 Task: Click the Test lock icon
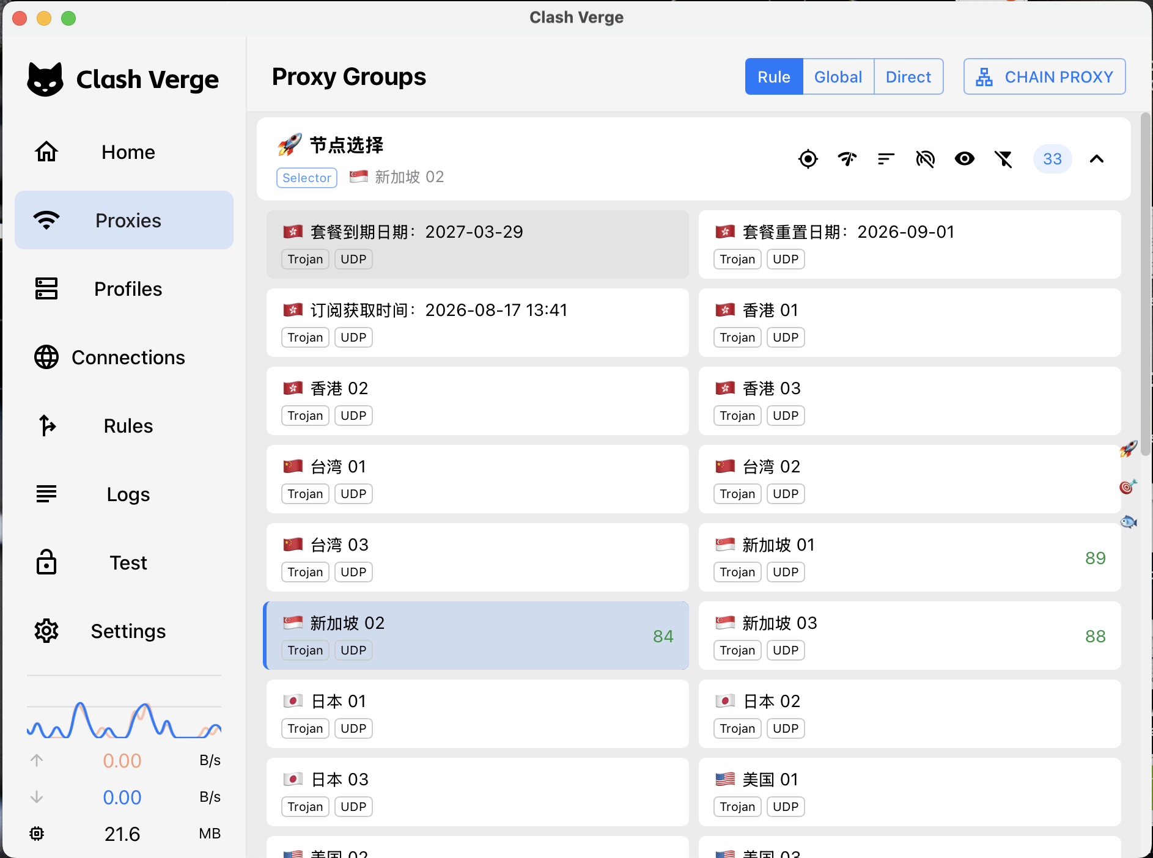coord(46,562)
